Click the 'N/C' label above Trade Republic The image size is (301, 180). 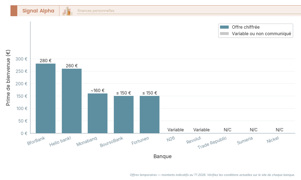tap(228, 130)
